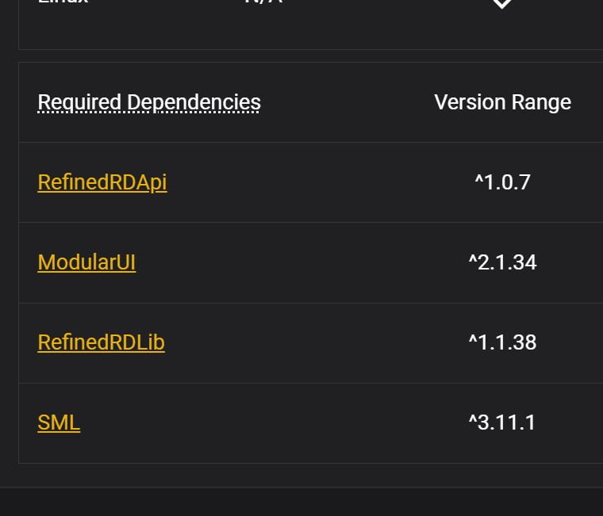
Task: Click the Version Range column header
Action: click(x=502, y=102)
